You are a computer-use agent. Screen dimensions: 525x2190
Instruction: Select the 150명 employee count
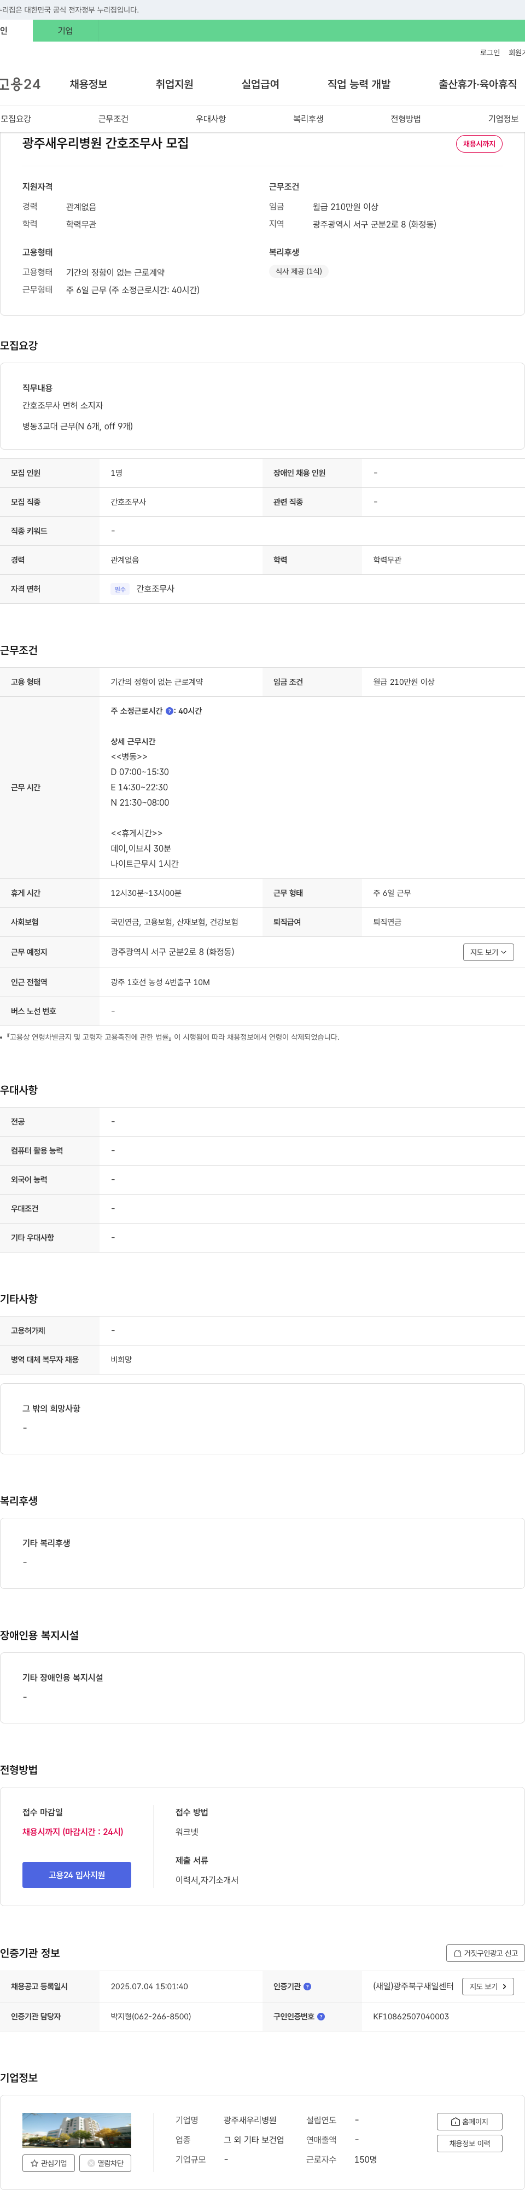[365, 2159]
